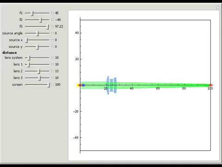
Task: Click the source y slider handle
Action: pos(37,47)
